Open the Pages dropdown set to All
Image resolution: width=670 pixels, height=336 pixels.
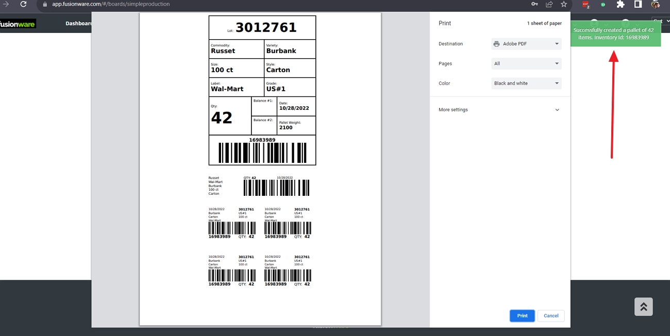pyautogui.click(x=526, y=63)
